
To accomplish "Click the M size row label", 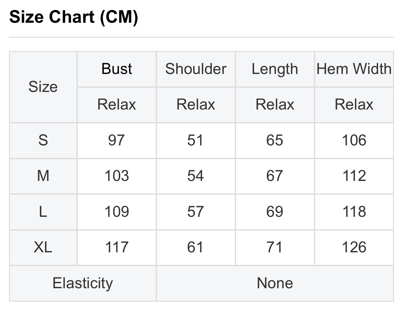I will click(x=43, y=176).
